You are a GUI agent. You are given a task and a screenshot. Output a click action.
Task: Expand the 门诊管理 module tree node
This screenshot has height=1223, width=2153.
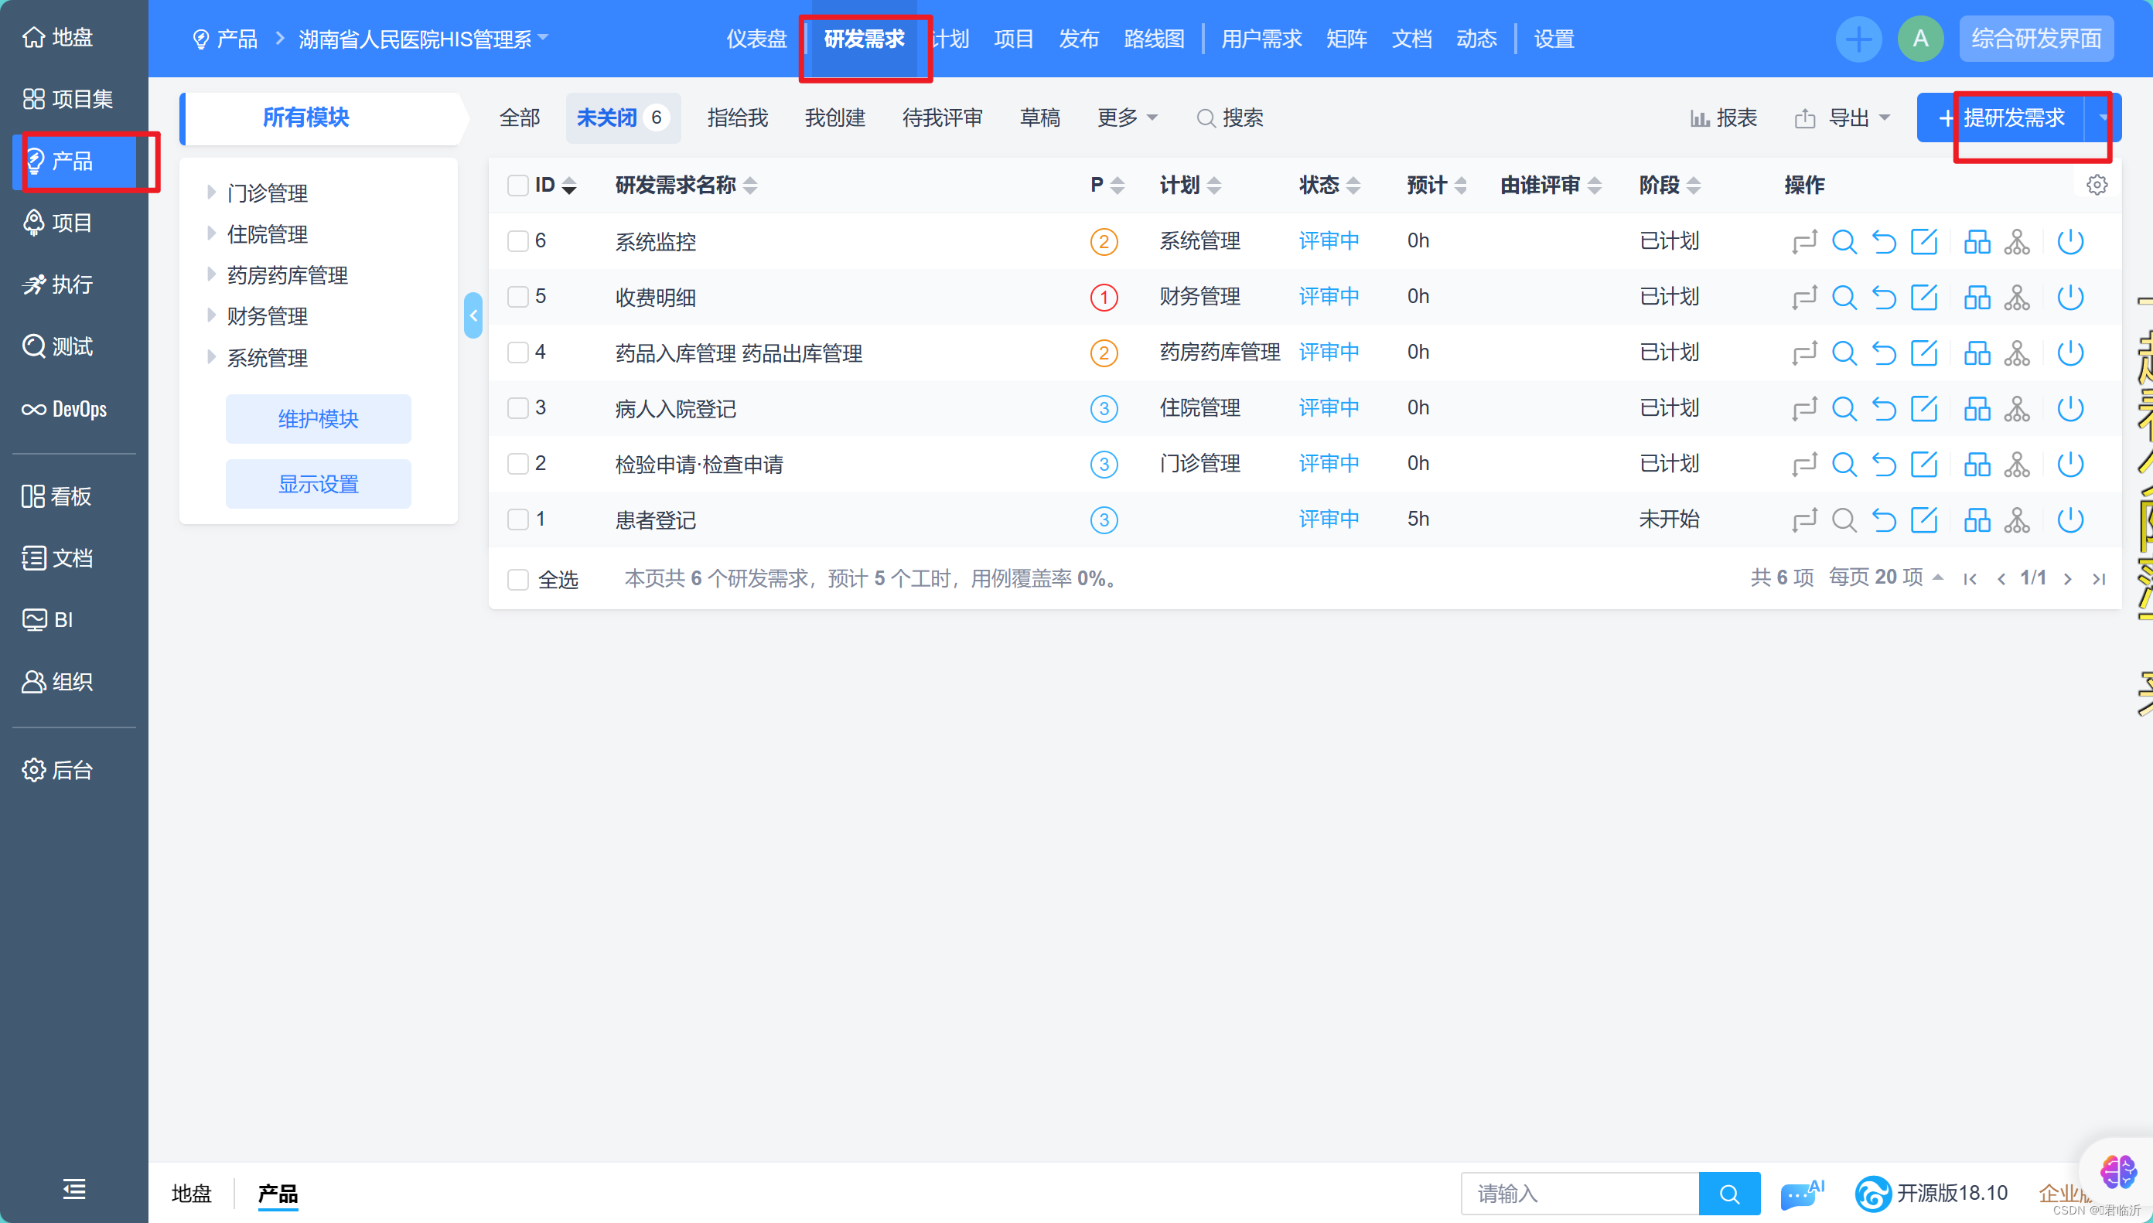212,193
